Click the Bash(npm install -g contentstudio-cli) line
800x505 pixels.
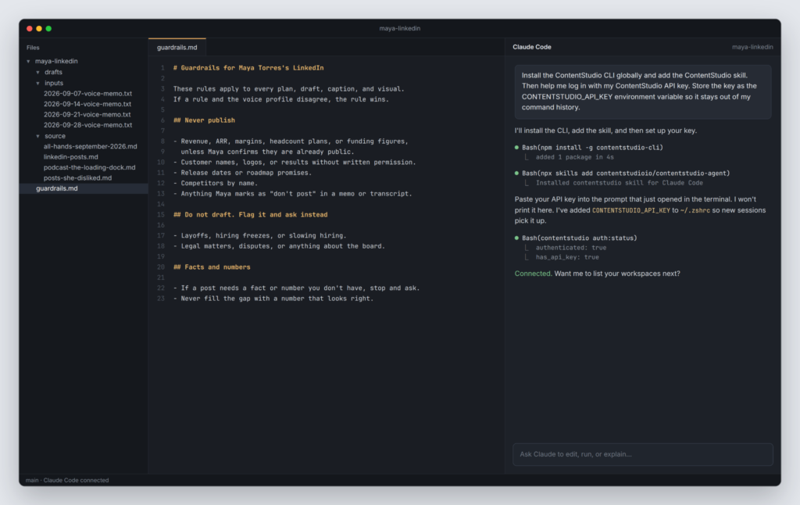point(592,148)
